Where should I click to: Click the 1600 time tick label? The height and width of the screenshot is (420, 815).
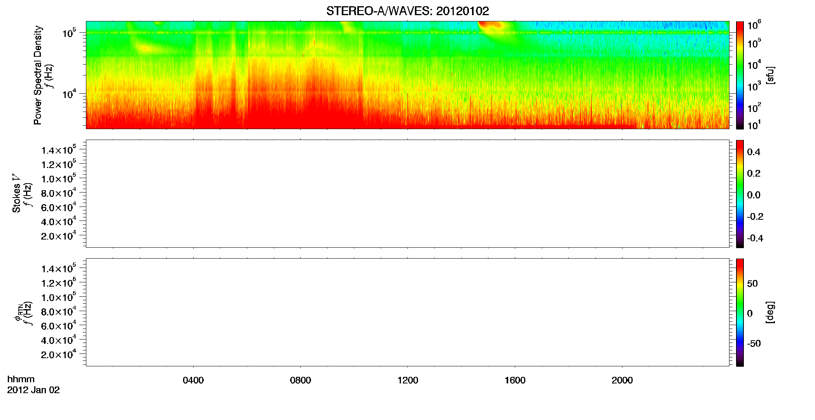tap(515, 380)
